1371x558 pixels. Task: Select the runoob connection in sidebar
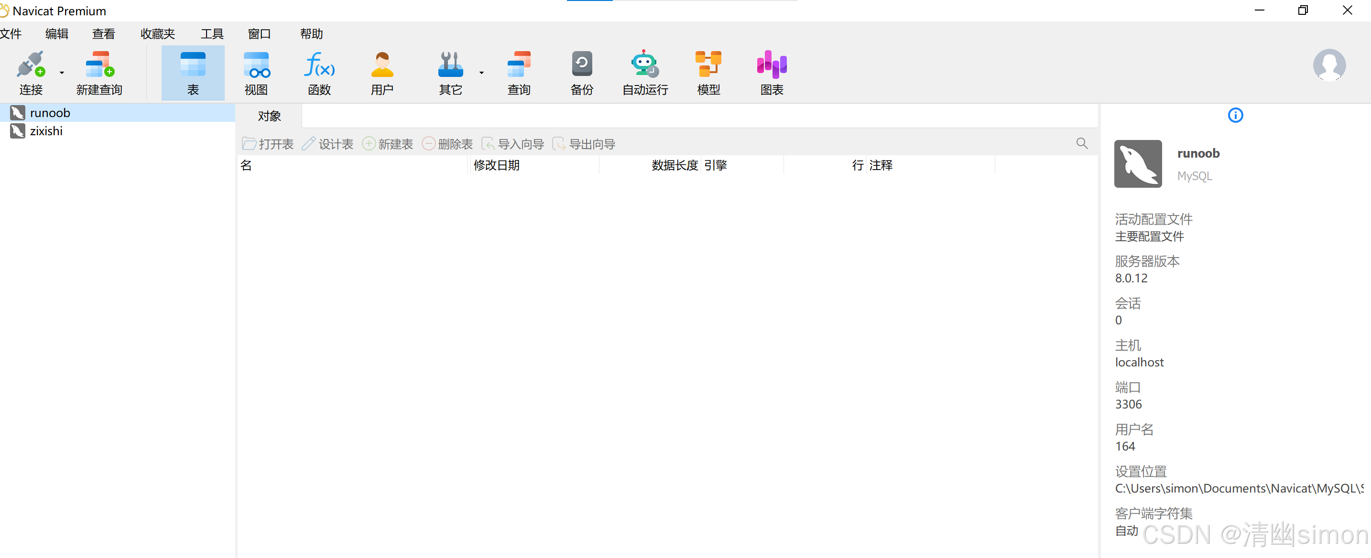pos(118,113)
